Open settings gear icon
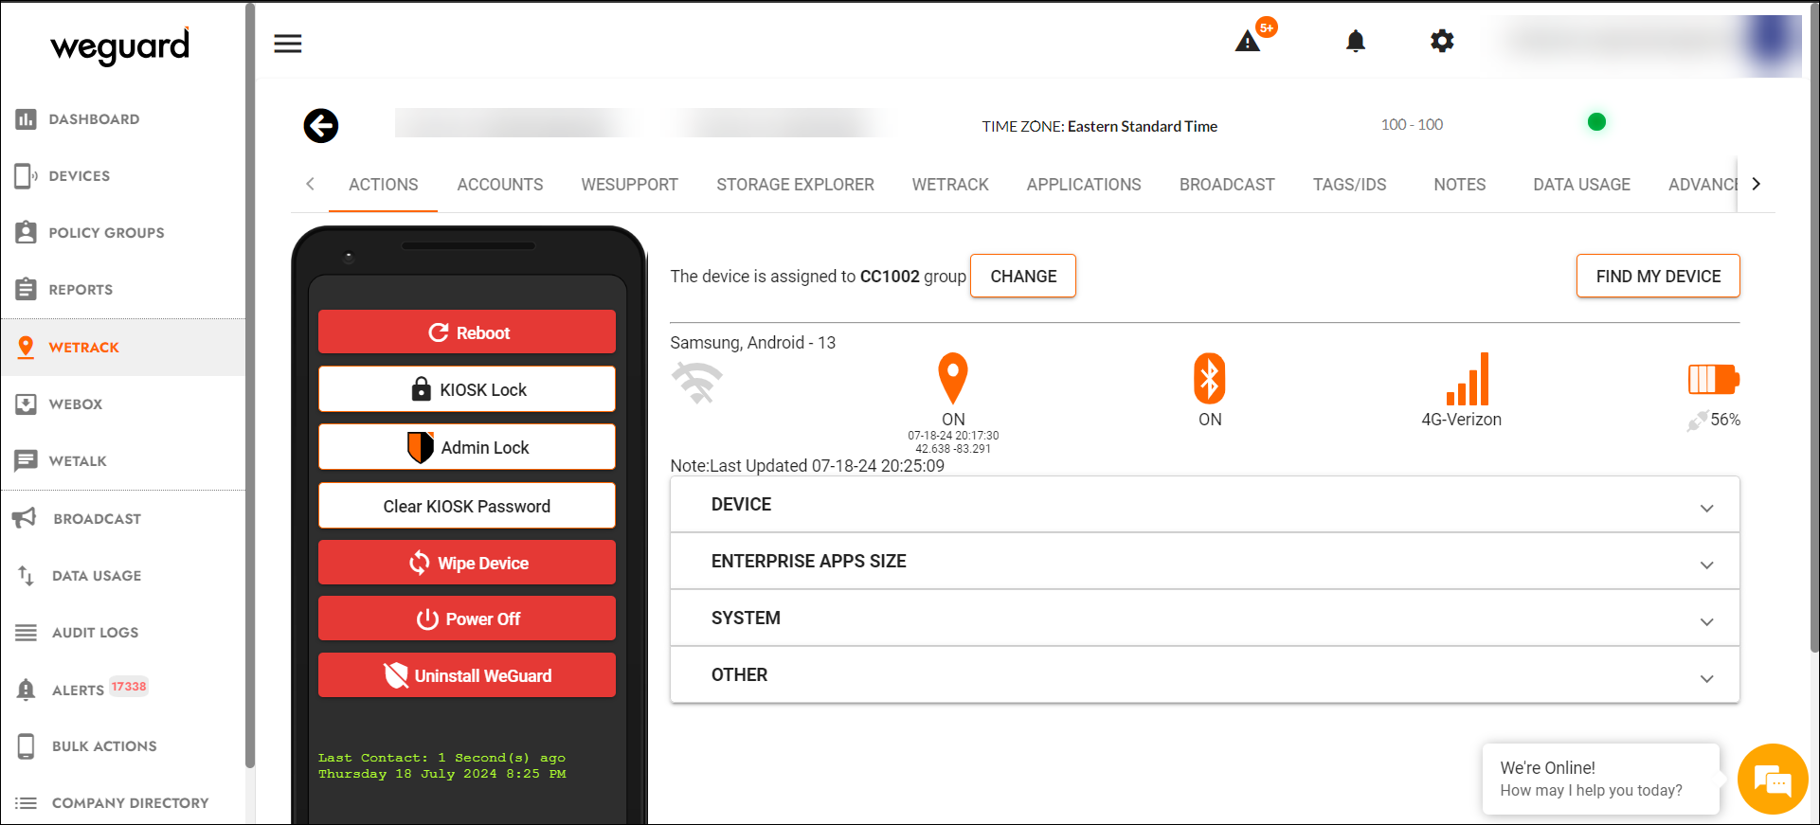 click(1442, 41)
